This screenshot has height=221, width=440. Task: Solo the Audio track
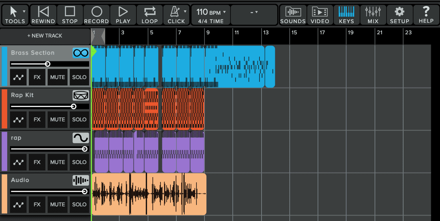[79, 204]
